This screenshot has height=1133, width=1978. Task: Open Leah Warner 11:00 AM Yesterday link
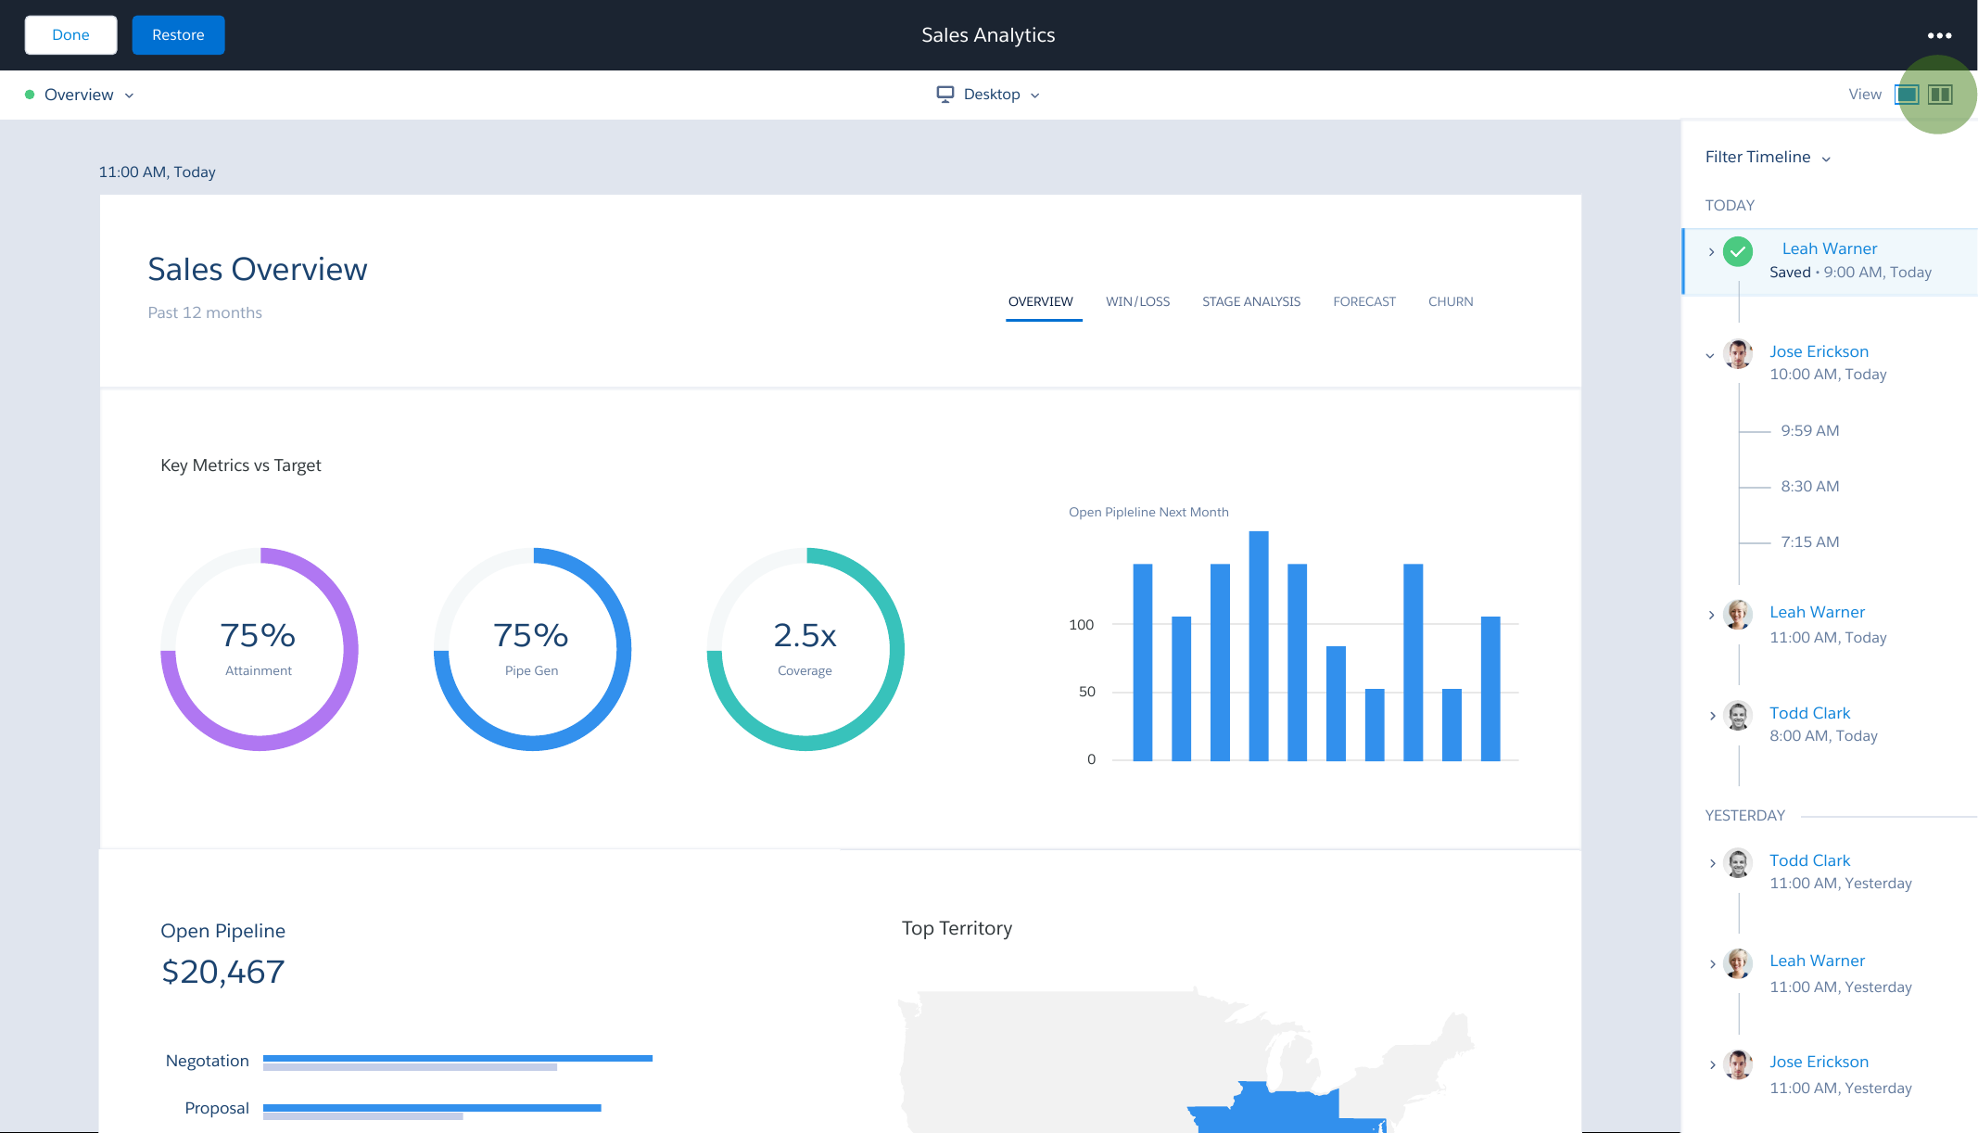click(x=1817, y=961)
